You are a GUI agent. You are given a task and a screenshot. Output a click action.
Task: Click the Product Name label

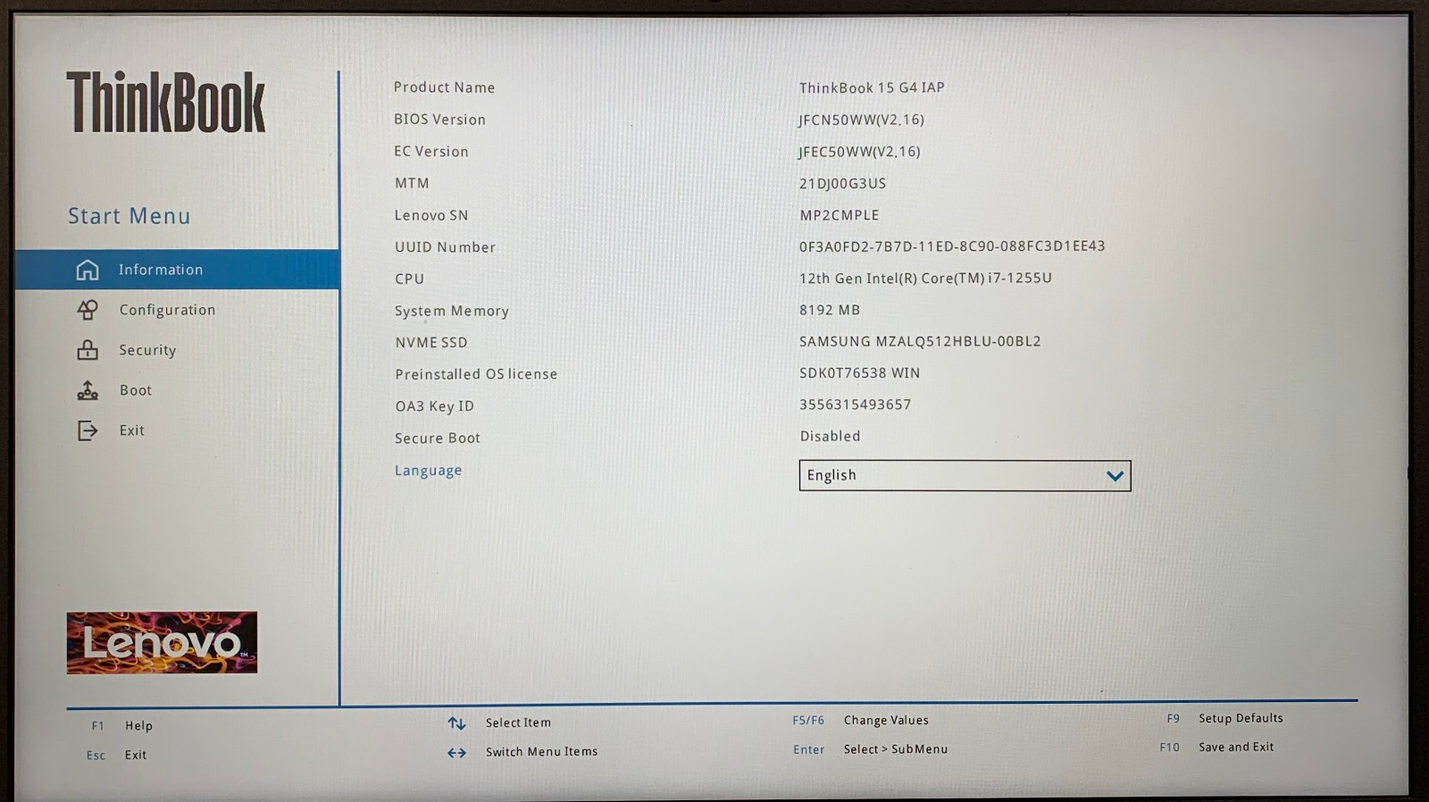point(444,88)
